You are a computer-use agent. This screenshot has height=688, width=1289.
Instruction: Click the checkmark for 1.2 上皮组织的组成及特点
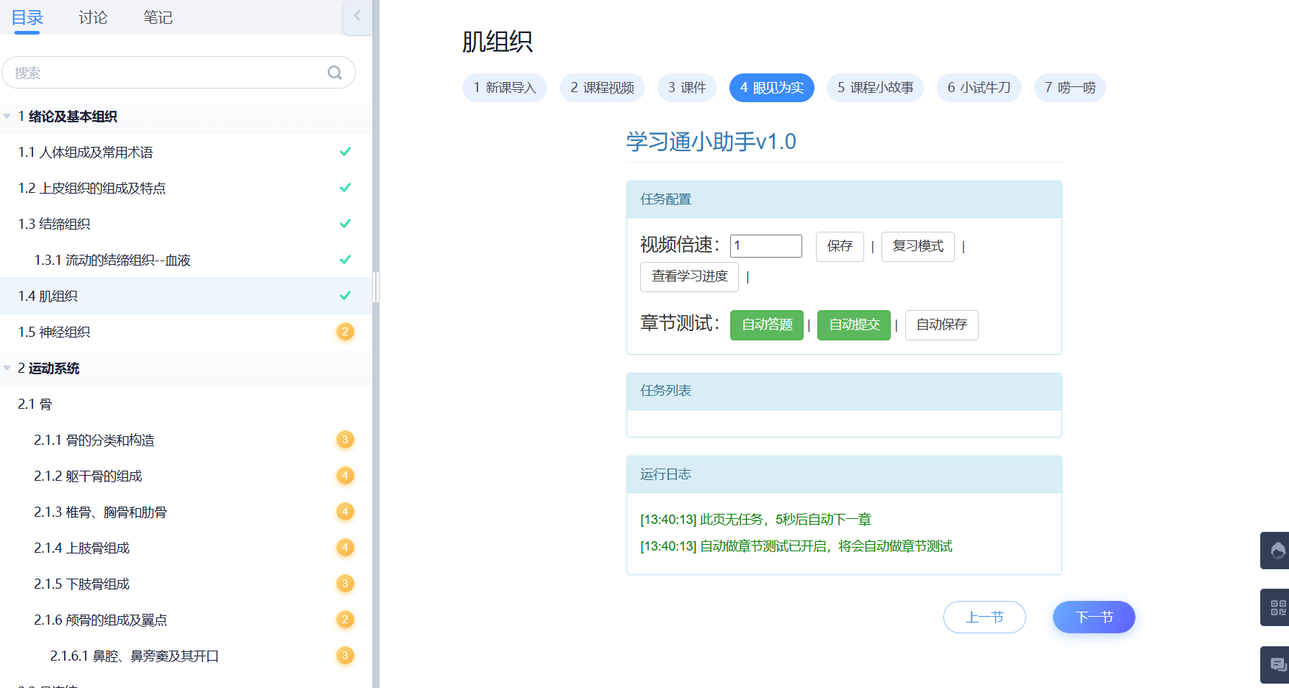click(345, 188)
